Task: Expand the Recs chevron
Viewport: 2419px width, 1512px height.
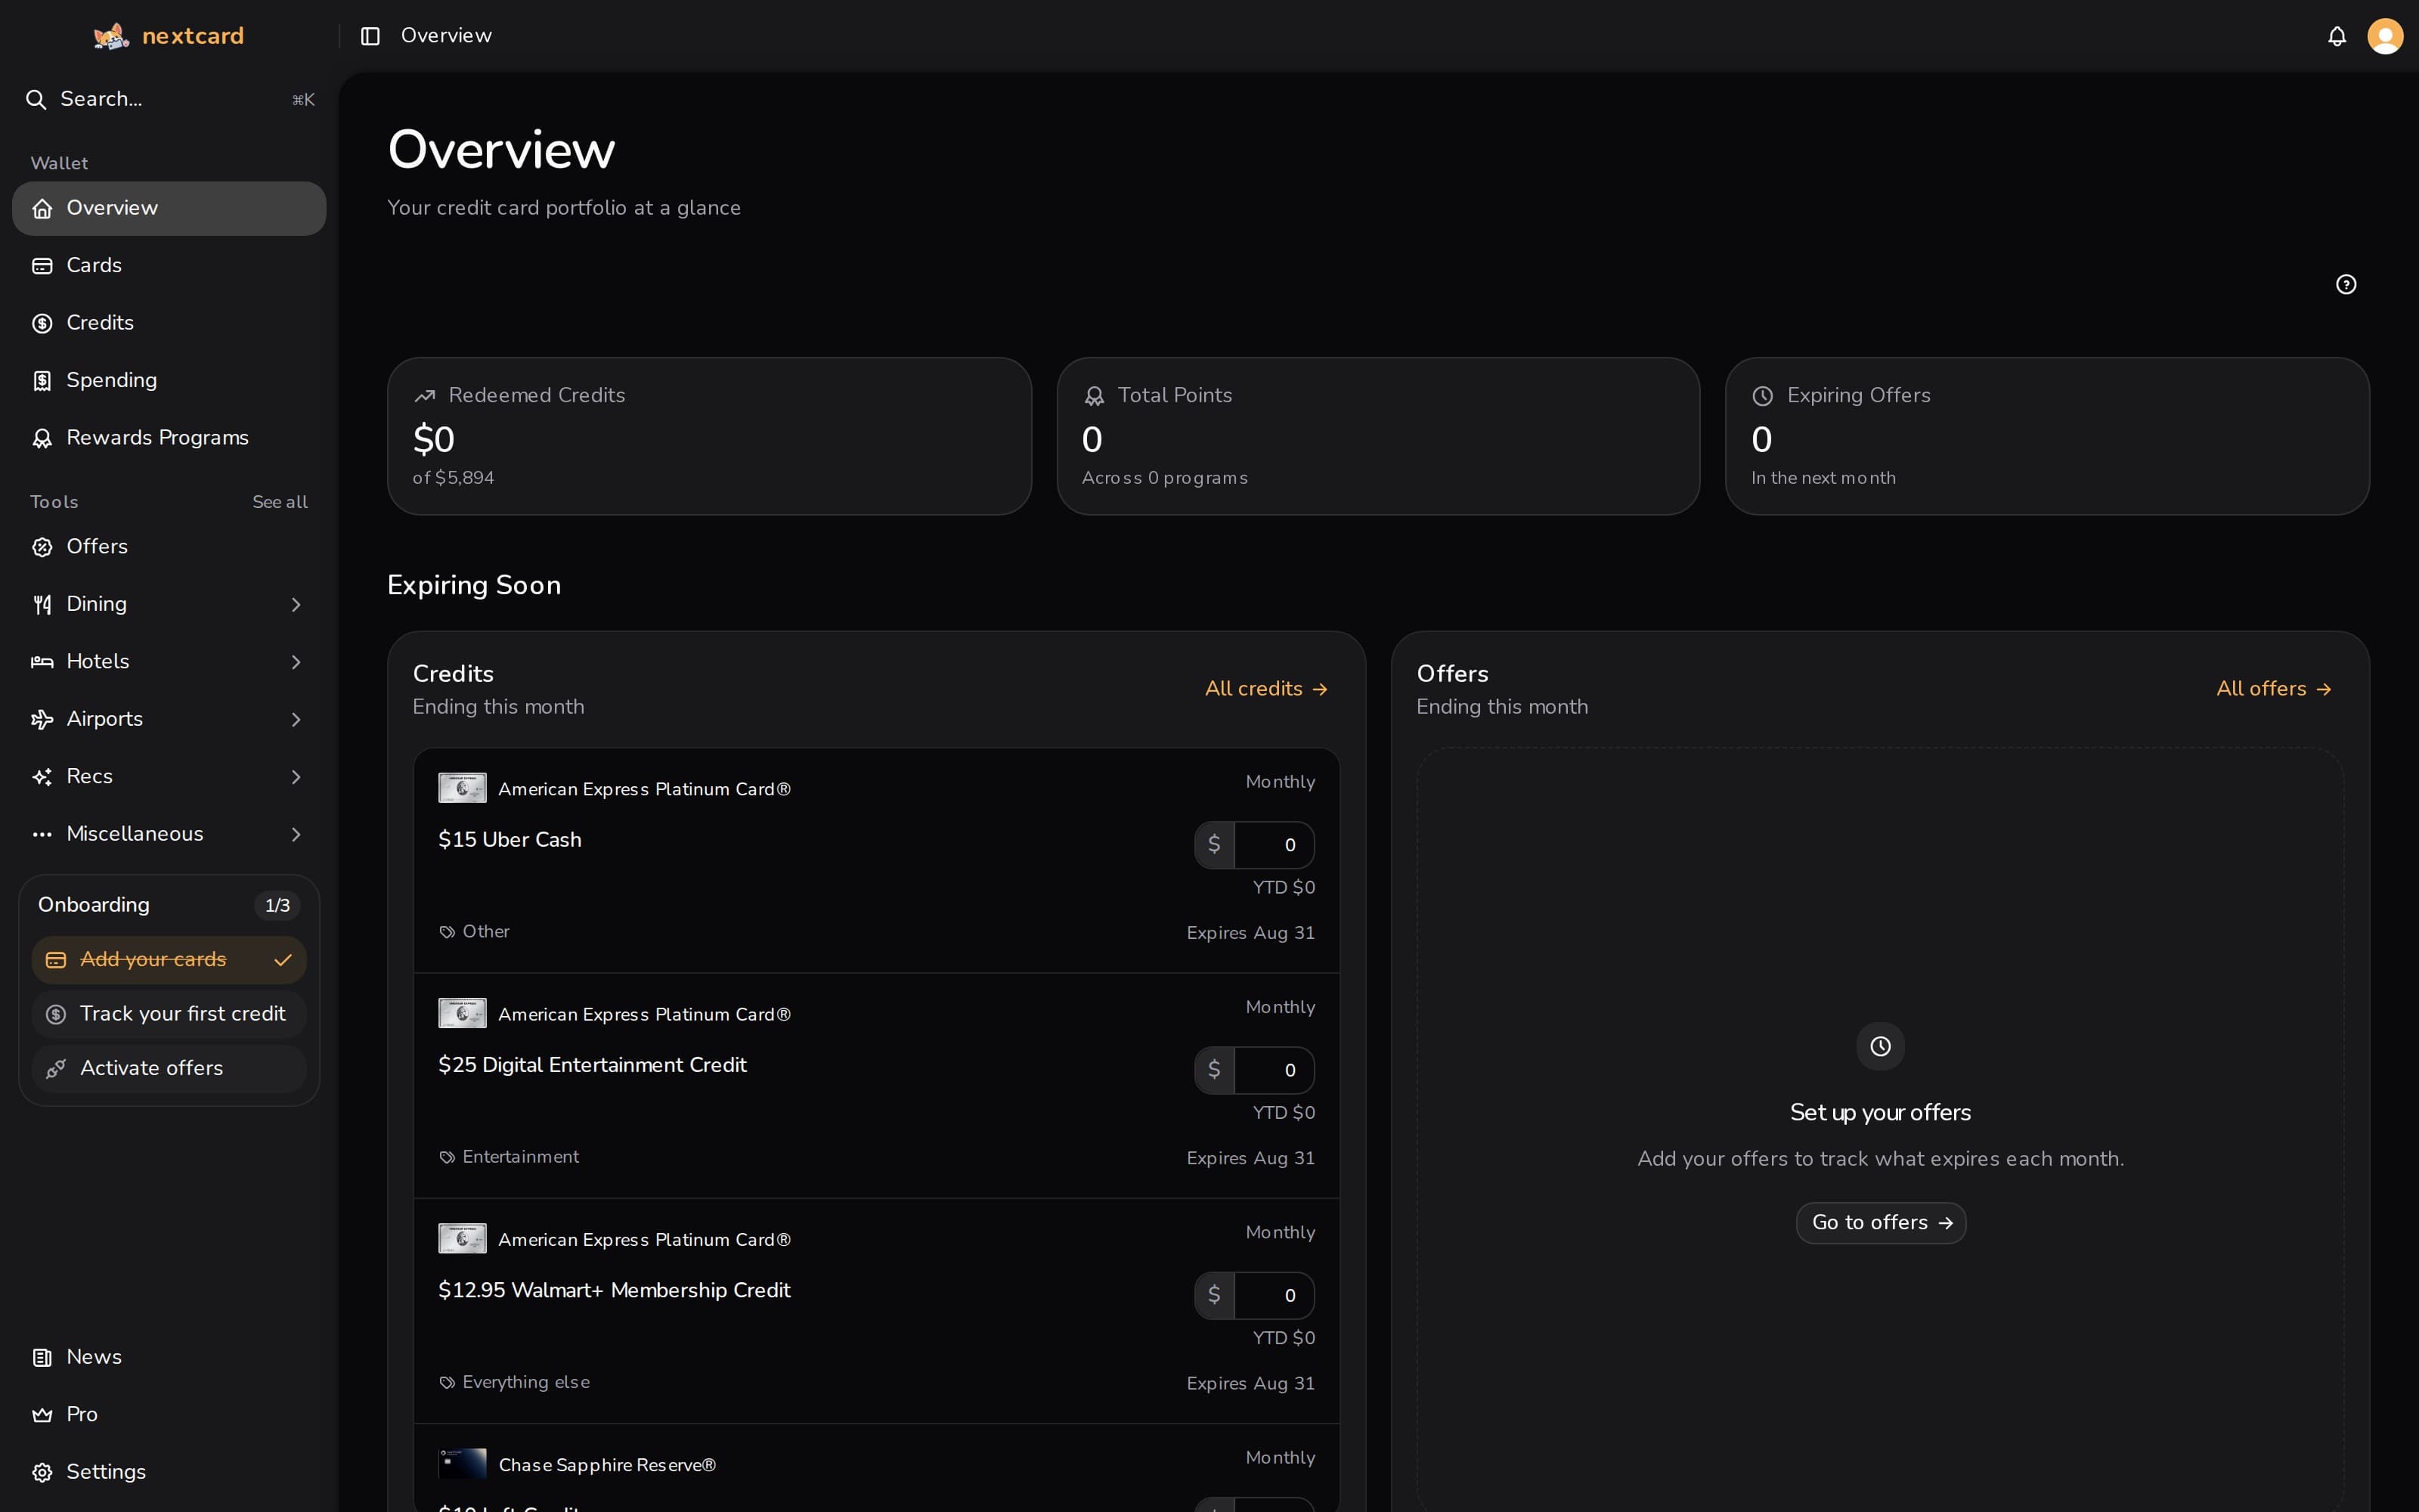Action: pos(296,777)
